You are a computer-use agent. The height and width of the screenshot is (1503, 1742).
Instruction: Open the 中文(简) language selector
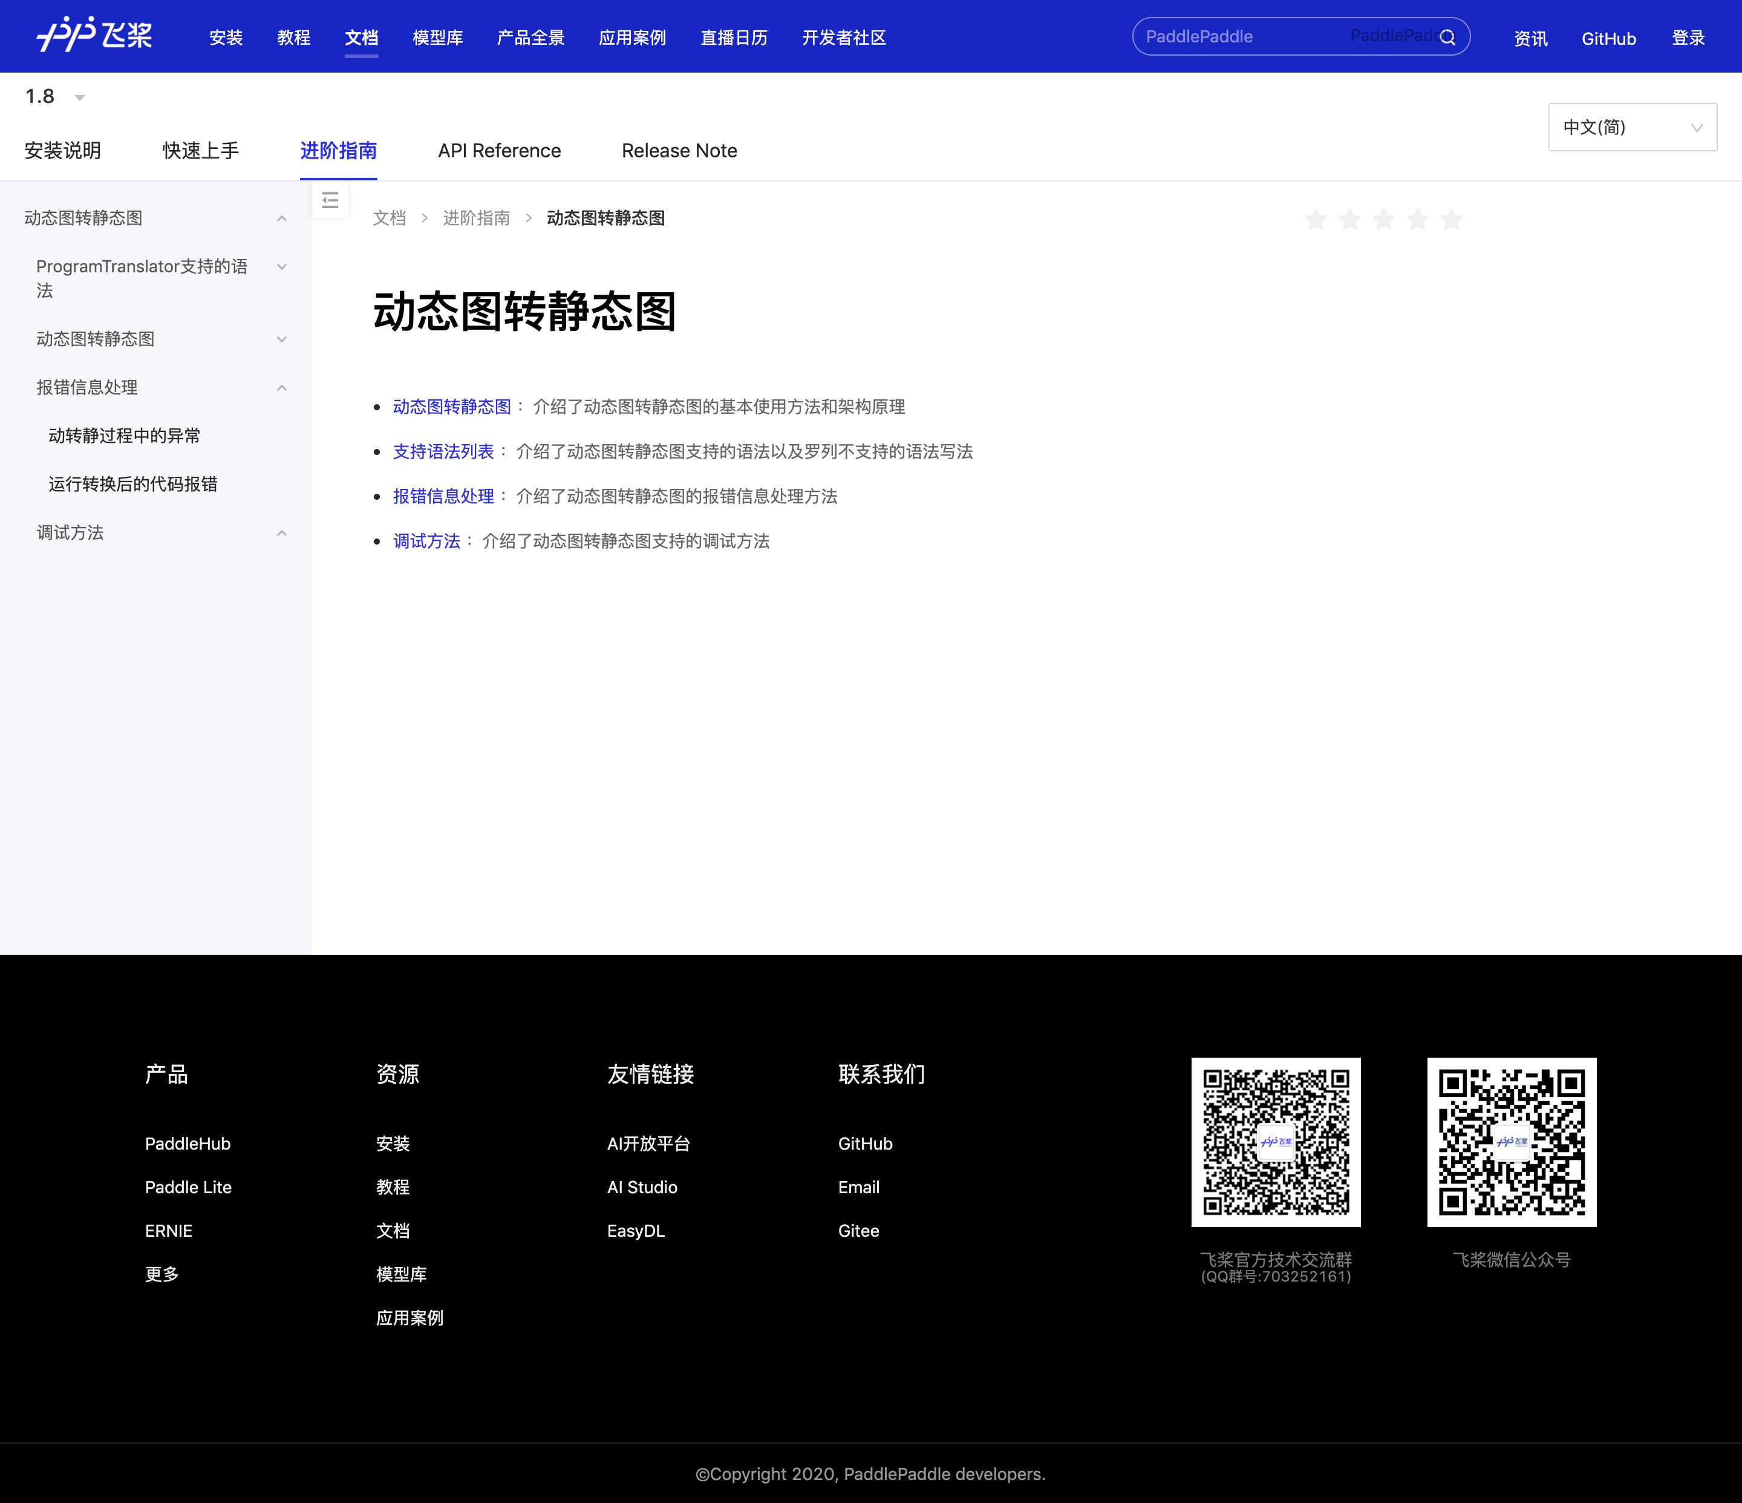point(1632,127)
